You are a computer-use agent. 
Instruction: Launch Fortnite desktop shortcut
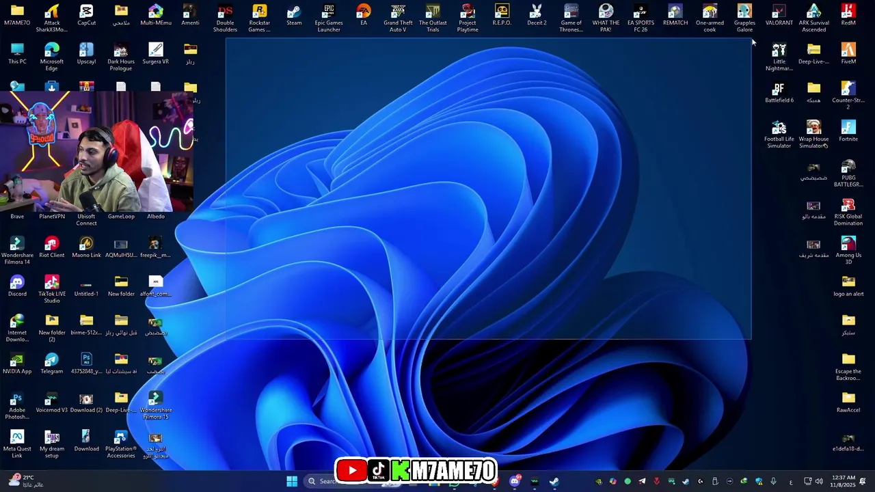(848, 131)
